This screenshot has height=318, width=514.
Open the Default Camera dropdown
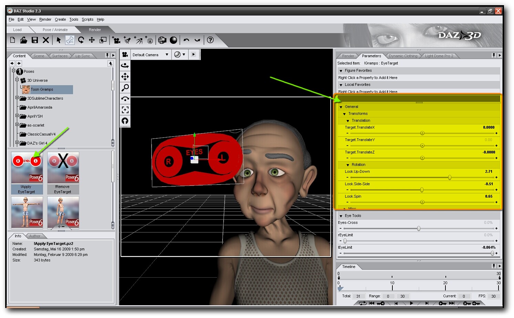click(x=167, y=54)
